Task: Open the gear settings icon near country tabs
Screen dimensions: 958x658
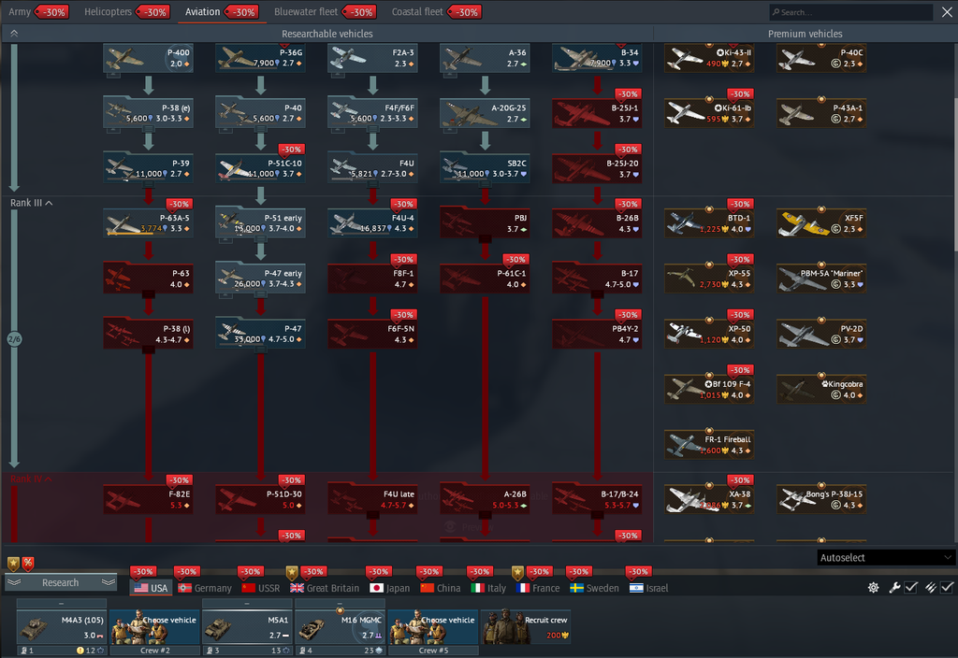Action: (x=873, y=587)
